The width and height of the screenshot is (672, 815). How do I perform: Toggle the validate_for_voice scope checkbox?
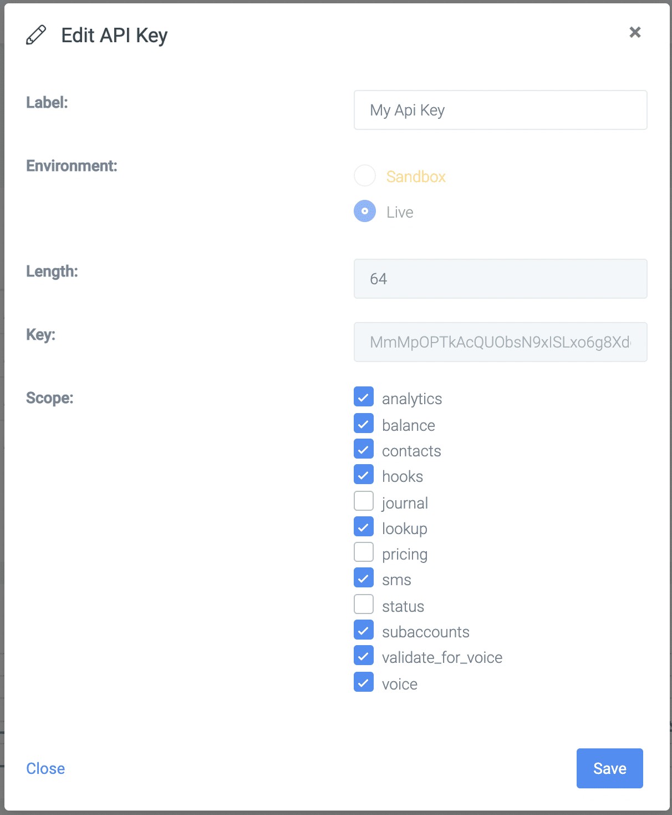pos(364,656)
